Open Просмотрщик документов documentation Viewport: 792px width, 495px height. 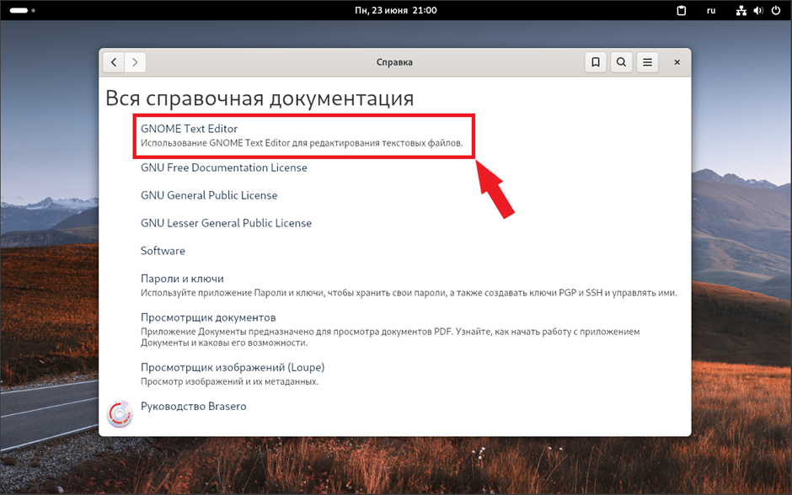(208, 317)
